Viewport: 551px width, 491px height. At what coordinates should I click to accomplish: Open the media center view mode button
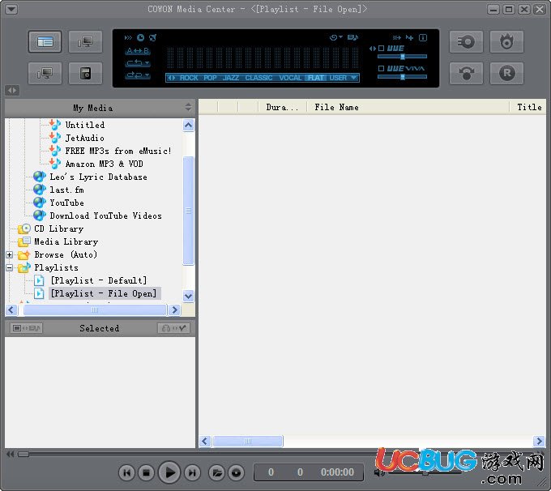coord(45,42)
